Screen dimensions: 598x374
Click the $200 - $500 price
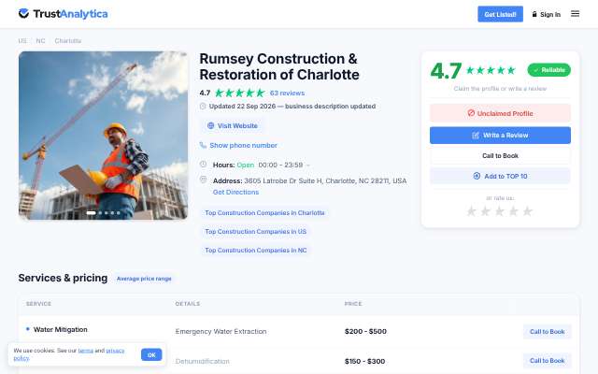point(365,331)
